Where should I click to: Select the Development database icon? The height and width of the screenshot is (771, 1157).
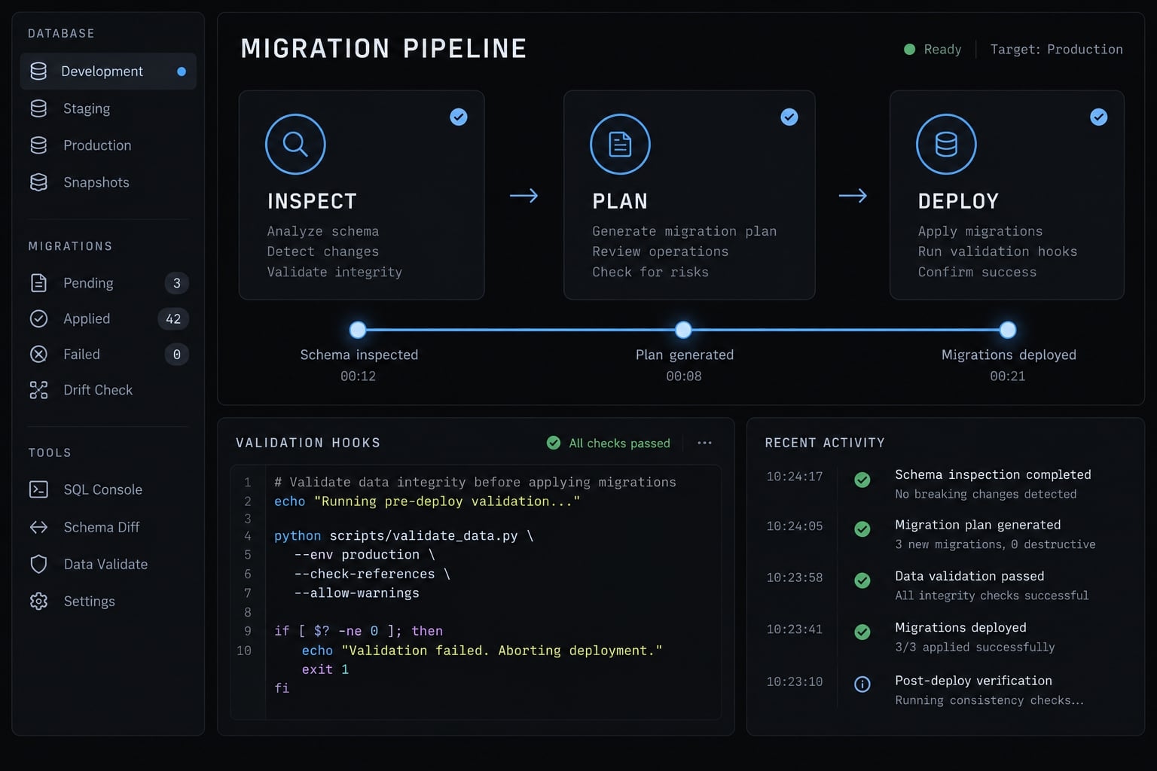tap(38, 71)
